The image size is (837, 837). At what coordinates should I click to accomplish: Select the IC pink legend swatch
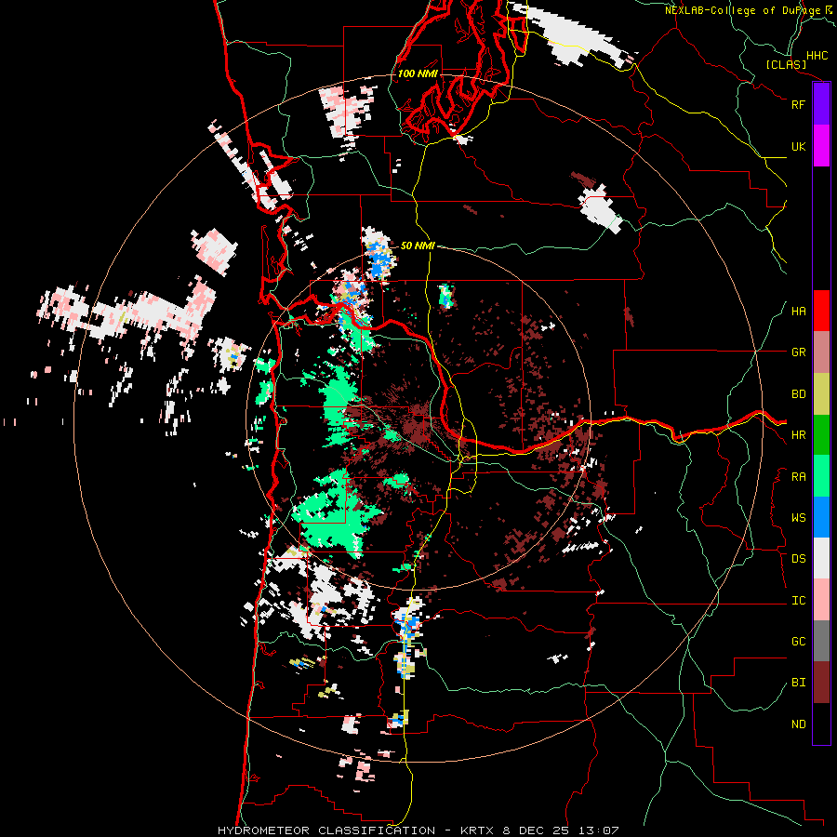coord(821,600)
